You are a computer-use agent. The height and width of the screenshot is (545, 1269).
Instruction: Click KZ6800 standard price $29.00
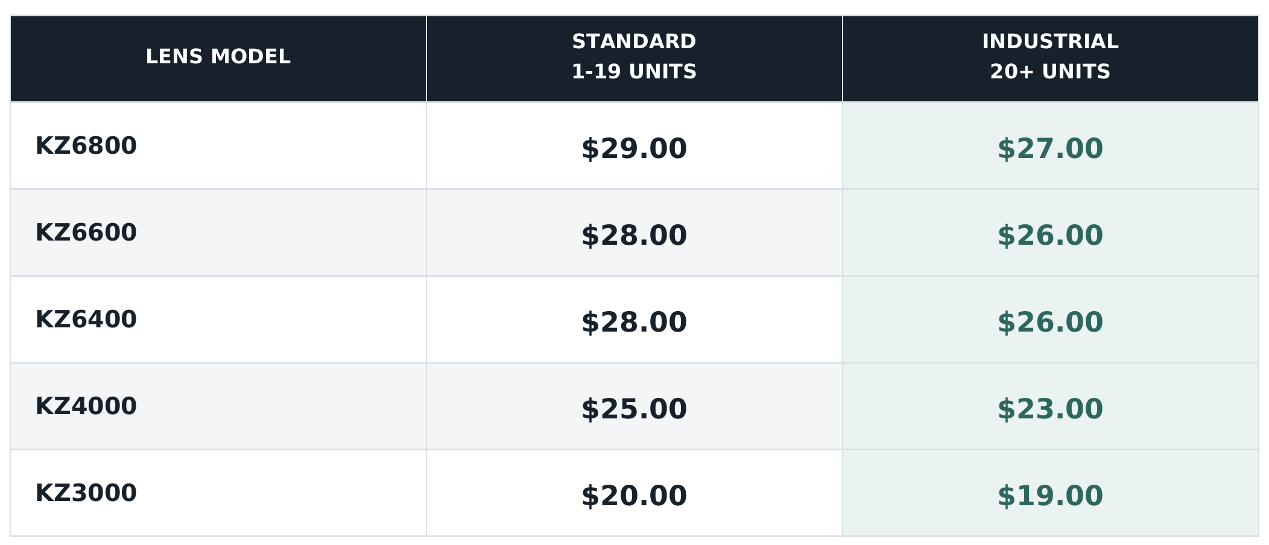[634, 148]
